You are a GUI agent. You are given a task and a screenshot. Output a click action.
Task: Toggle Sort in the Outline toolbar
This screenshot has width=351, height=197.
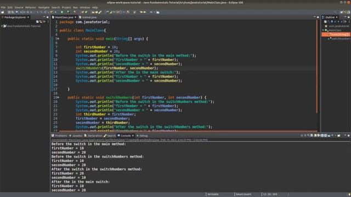pos(329,22)
